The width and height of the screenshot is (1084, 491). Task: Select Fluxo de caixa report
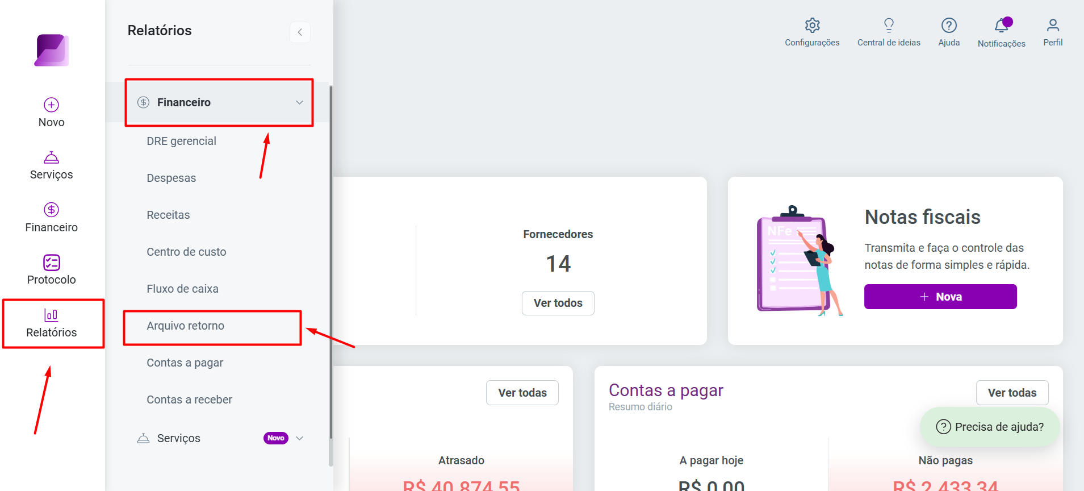(x=182, y=289)
